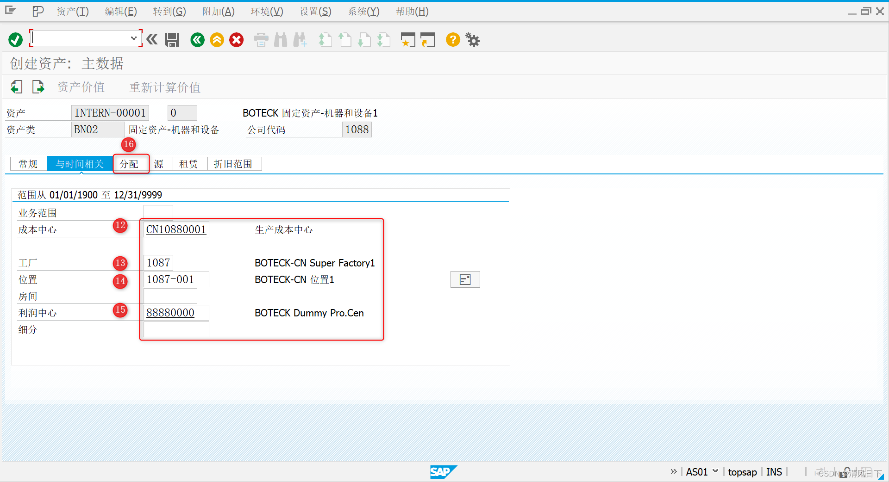
Task: Switch to the 常规 tab
Action: [x=28, y=164]
